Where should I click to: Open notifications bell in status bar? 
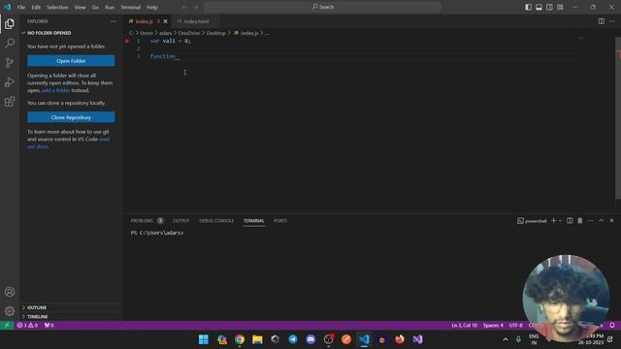coord(612,326)
